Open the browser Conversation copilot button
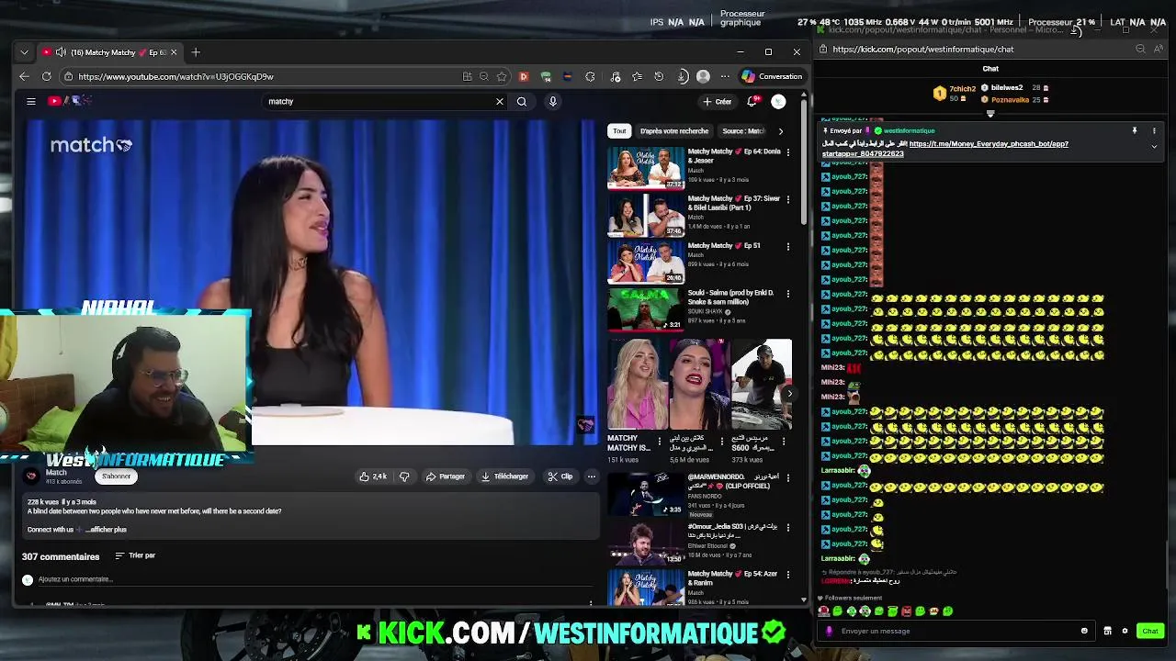The height and width of the screenshot is (661, 1176). tap(772, 76)
